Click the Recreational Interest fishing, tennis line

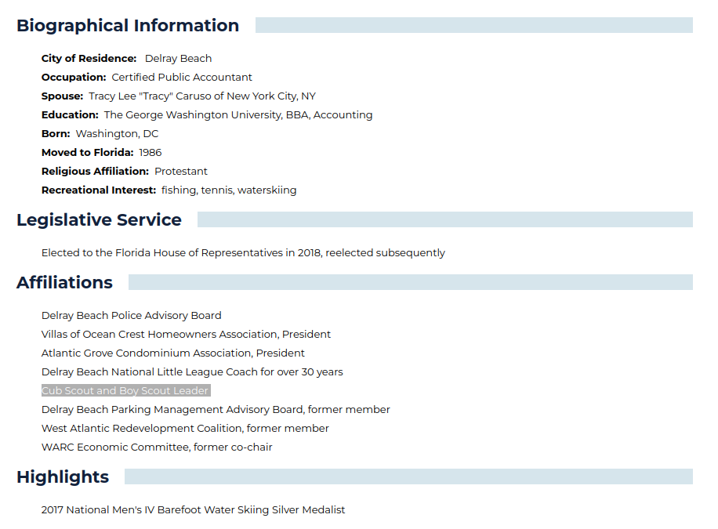[x=169, y=190]
